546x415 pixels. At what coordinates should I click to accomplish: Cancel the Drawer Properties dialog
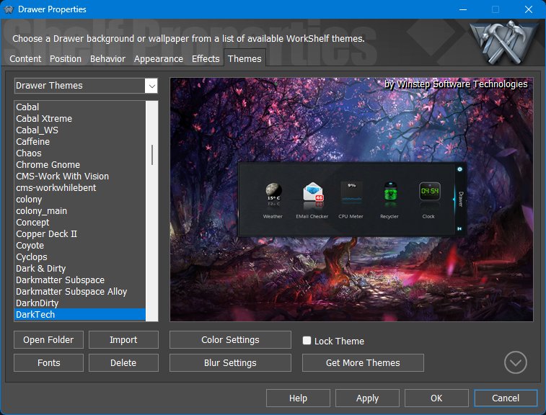(506, 398)
